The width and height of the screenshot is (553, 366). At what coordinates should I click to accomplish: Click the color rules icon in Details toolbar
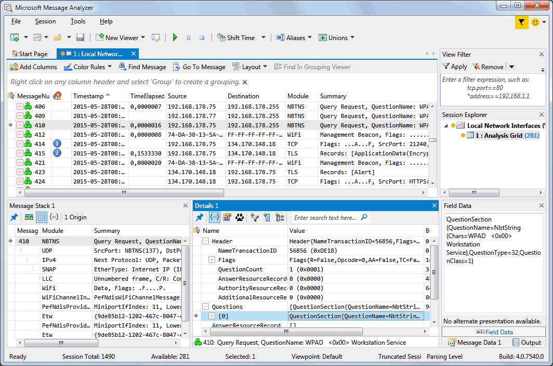coord(227,217)
